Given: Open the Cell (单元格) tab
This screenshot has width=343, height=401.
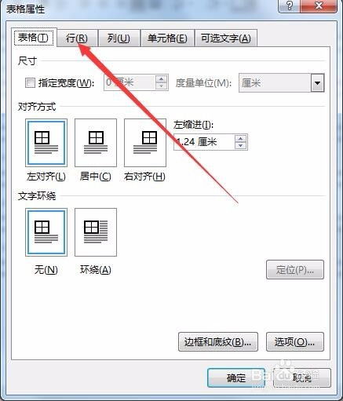Looking at the screenshot, I should point(167,38).
